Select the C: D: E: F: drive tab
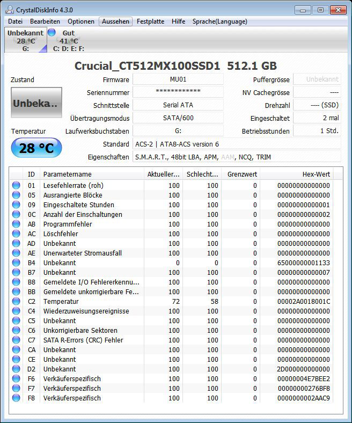352x423 pixels. 69,40
